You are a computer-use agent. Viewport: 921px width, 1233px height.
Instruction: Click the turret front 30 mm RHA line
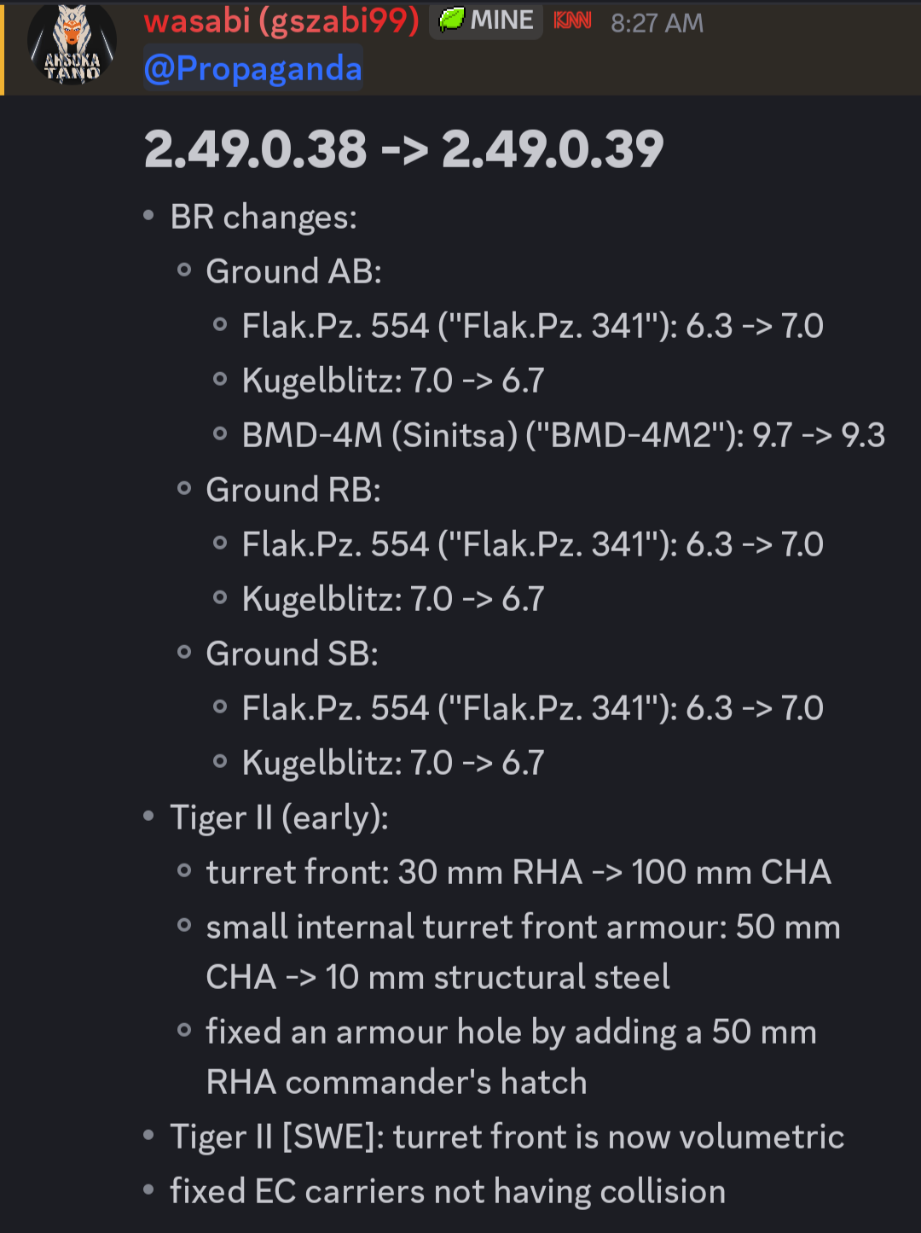pyautogui.click(x=518, y=872)
